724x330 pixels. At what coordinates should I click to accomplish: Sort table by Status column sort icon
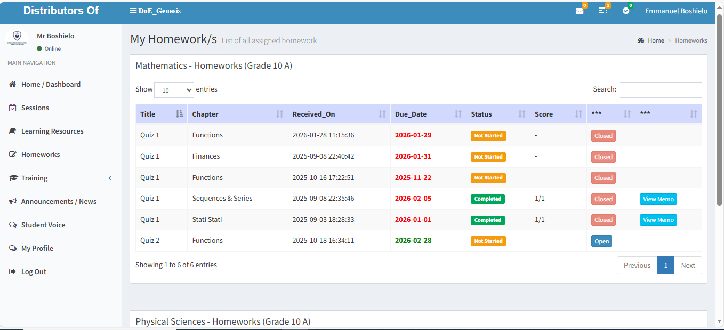(x=522, y=114)
